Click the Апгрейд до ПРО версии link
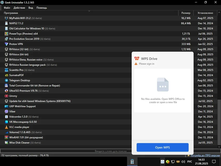This screenshot has width=221, height=166. [205, 155]
